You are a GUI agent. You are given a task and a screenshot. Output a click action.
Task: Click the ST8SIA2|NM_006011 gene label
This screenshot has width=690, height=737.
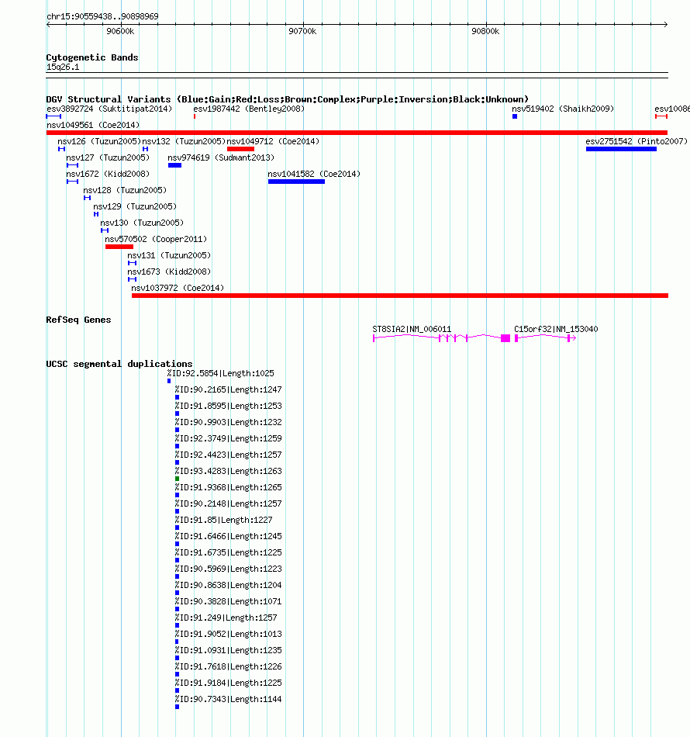(x=412, y=329)
